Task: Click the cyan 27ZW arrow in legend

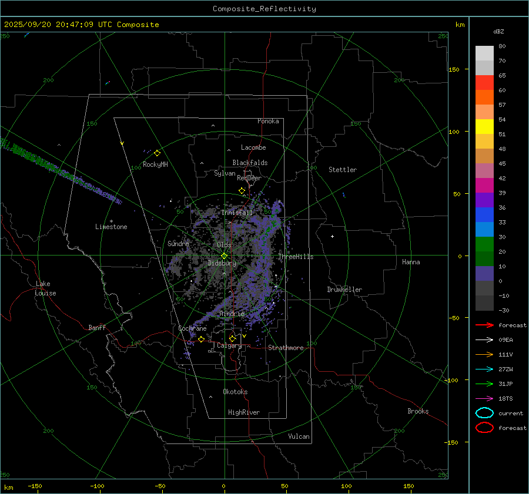Action: pyautogui.click(x=484, y=369)
